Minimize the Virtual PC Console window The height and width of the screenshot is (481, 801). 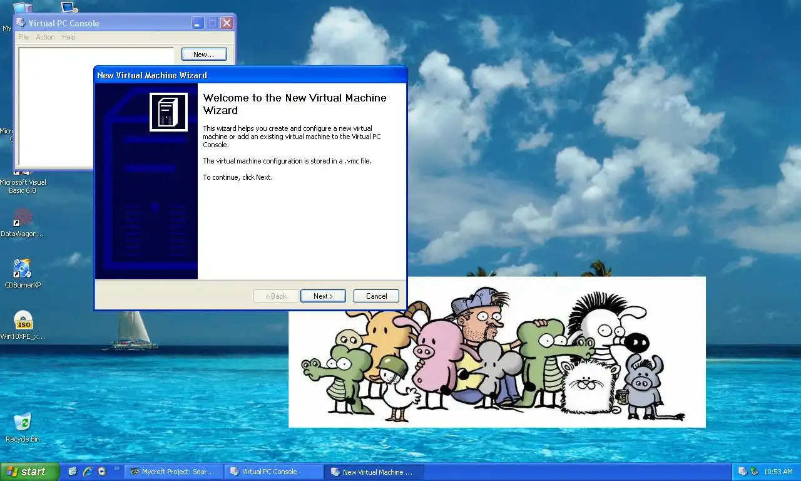click(197, 23)
